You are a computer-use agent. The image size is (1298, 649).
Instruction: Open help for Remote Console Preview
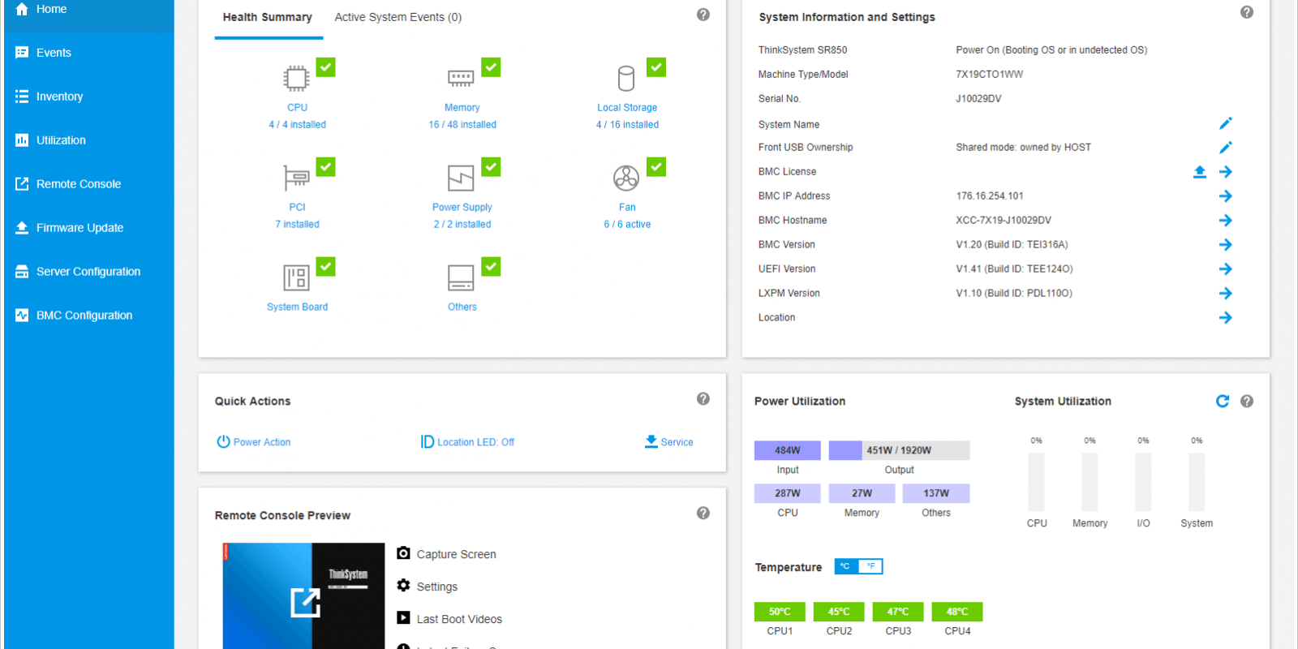703,514
